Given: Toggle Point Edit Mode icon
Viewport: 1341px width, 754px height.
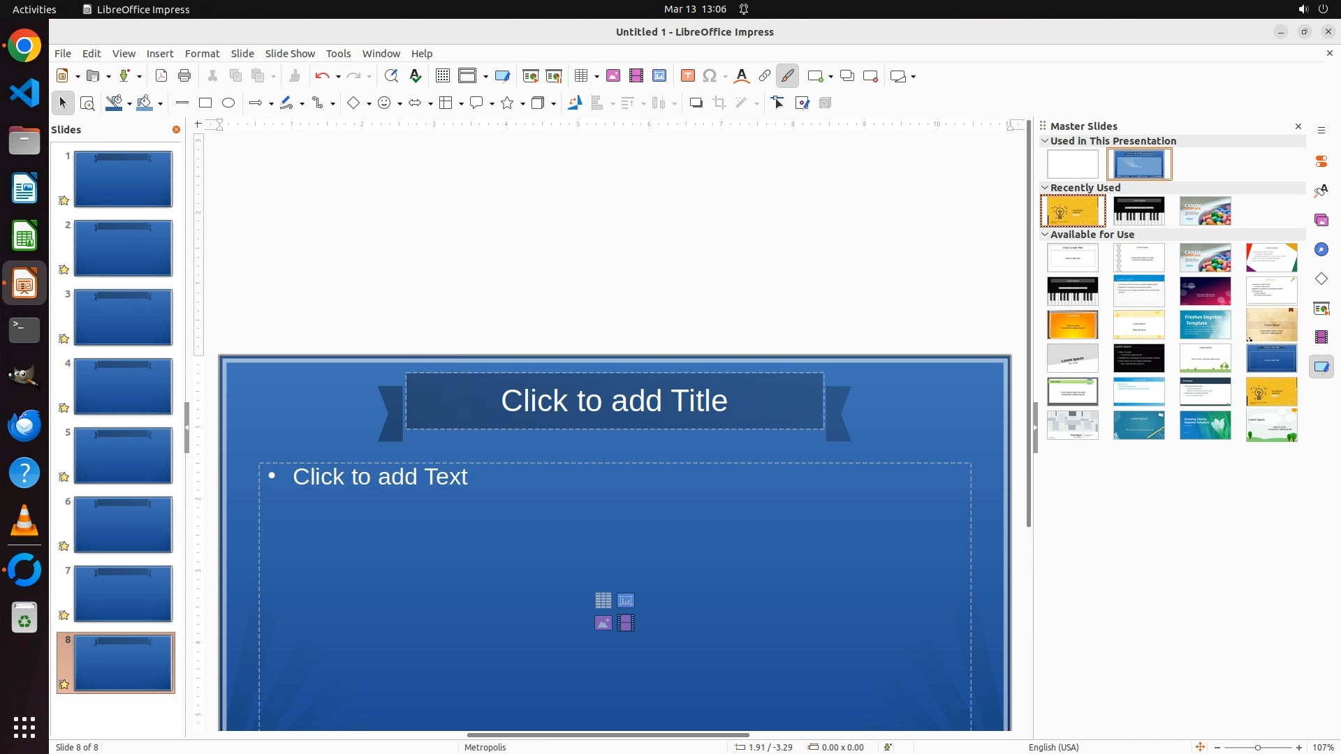Looking at the screenshot, I should tap(778, 103).
